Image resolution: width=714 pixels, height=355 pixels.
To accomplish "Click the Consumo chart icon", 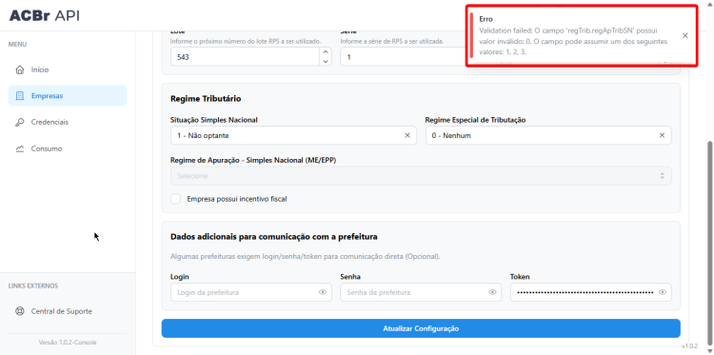I will [x=20, y=148].
